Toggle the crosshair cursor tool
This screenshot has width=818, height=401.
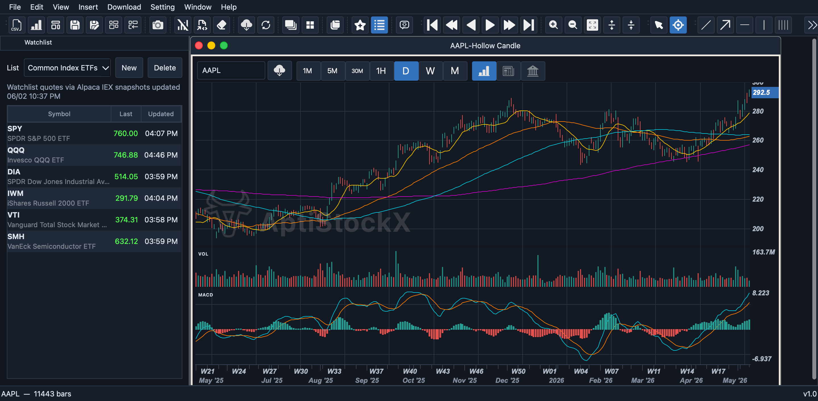click(678, 25)
